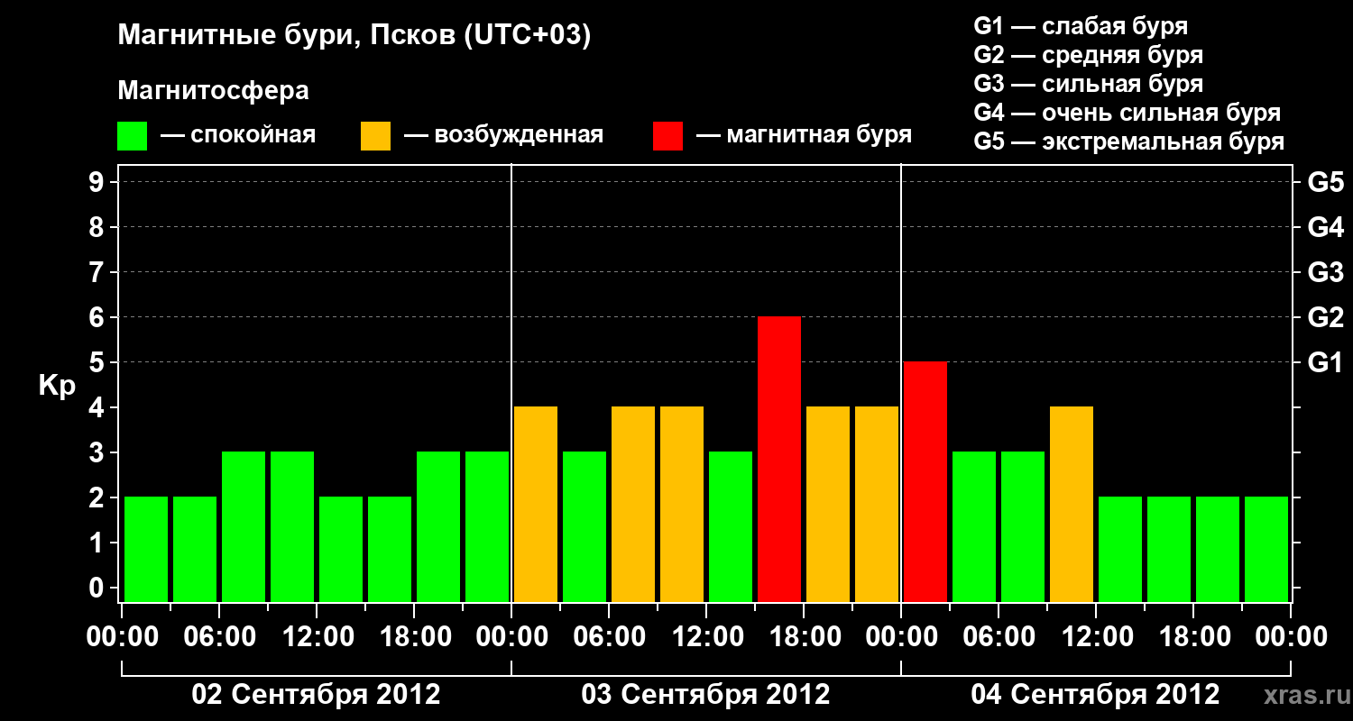Click the right-axis 'G1' label
The image size is (1353, 721).
click(1326, 362)
